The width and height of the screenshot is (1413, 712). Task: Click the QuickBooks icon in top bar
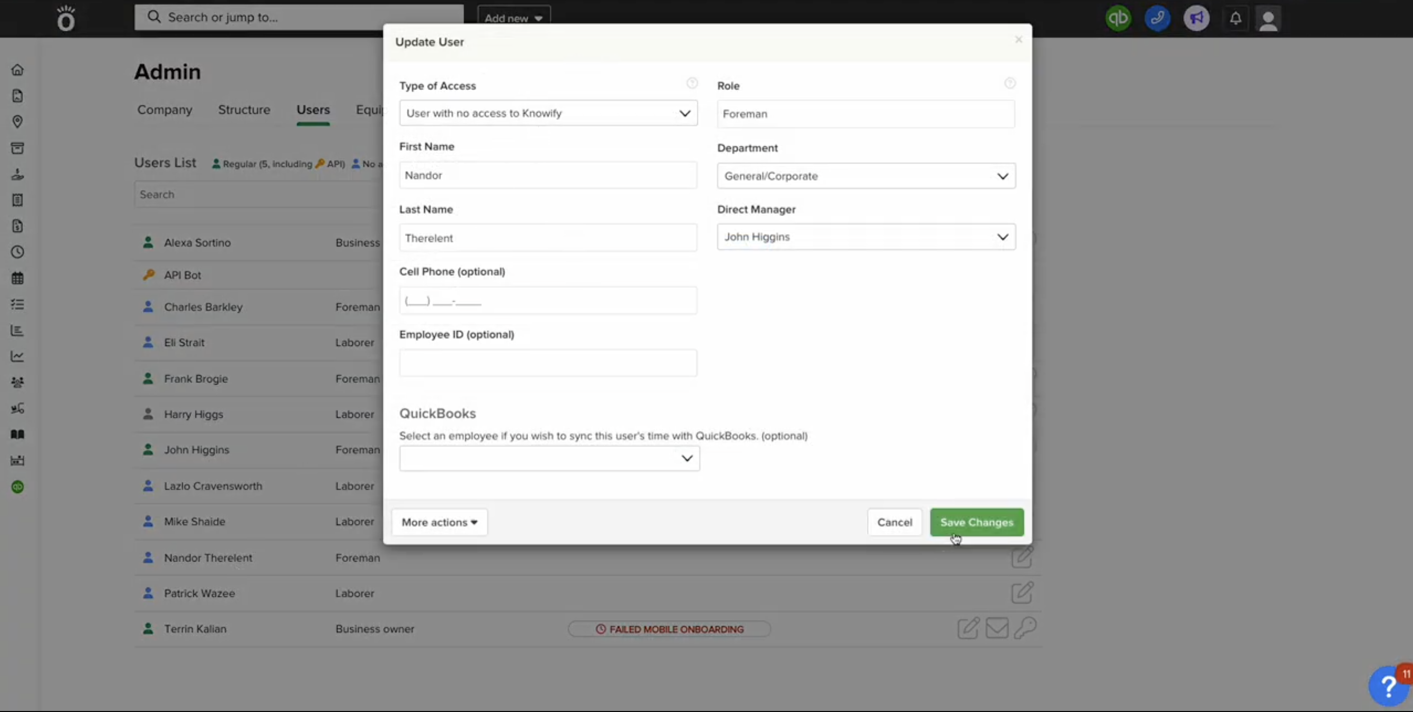[1118, 19]
